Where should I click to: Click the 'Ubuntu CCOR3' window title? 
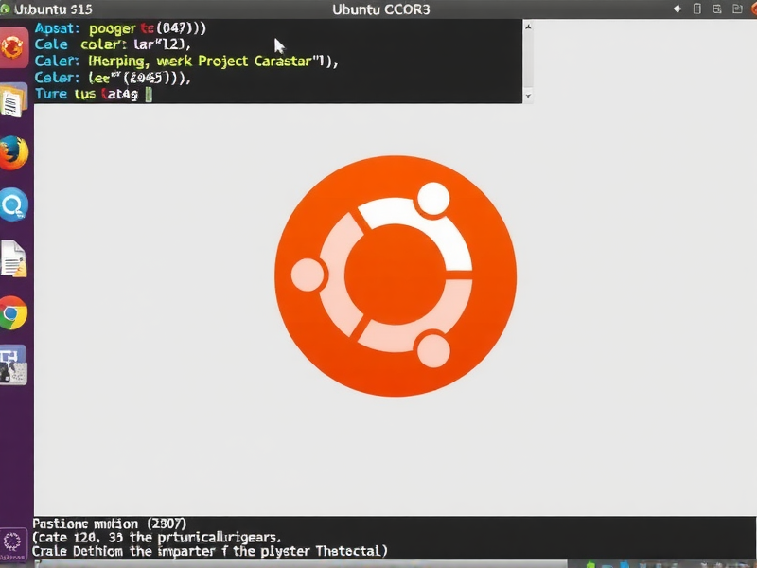click(x=382, y=9)
